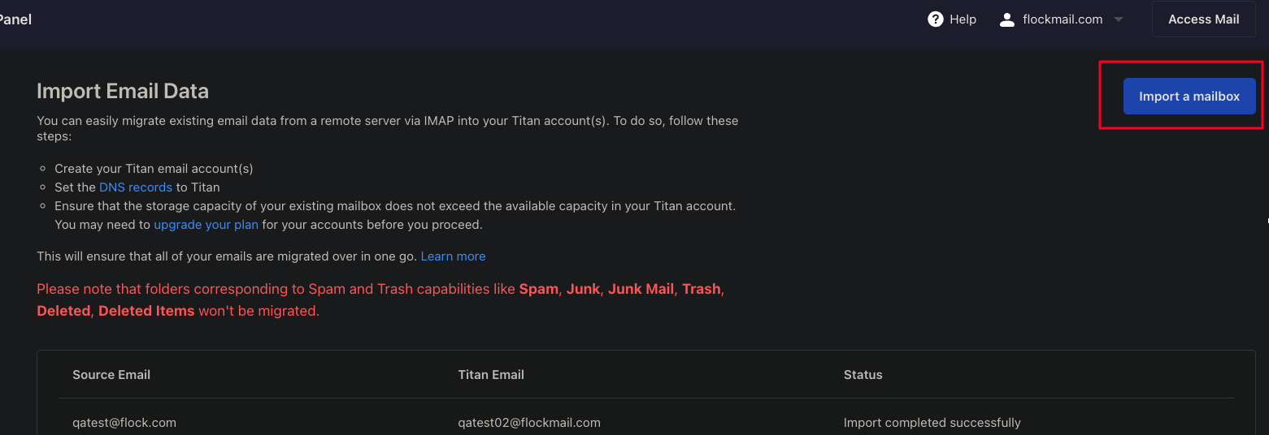Click the Source Email column header
Viewport: 1269px width, 435px height.
tap(111, 375)
